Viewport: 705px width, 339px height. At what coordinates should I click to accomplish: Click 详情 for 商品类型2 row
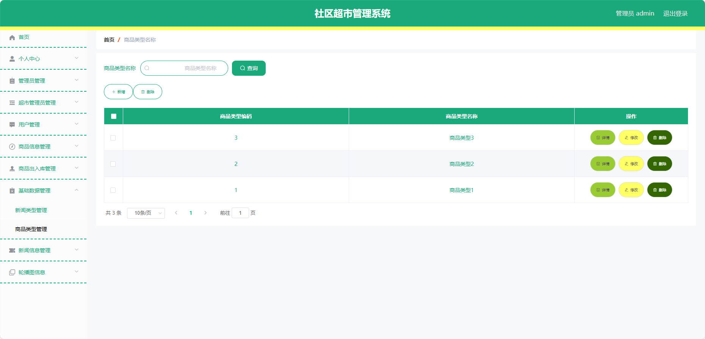click(603, 164)
